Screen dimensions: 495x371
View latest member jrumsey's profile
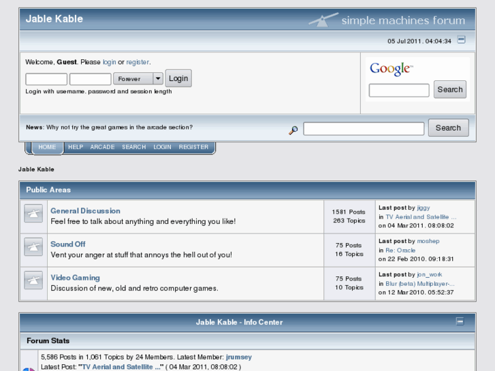tap(239, 357)
